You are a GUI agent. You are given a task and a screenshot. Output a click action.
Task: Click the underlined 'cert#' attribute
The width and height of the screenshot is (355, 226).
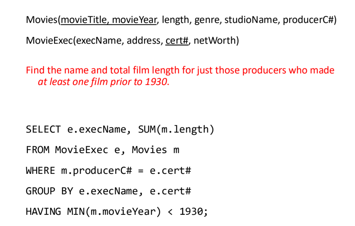coord(177,41)
